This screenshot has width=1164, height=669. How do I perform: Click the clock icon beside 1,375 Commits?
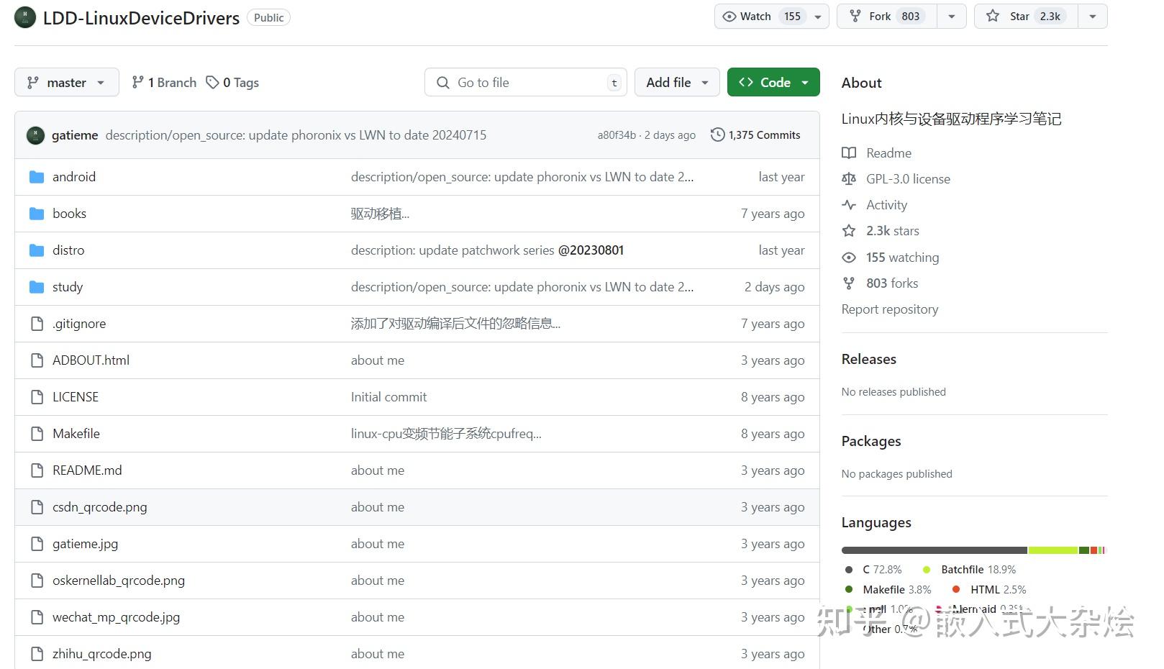coord(717,135)
